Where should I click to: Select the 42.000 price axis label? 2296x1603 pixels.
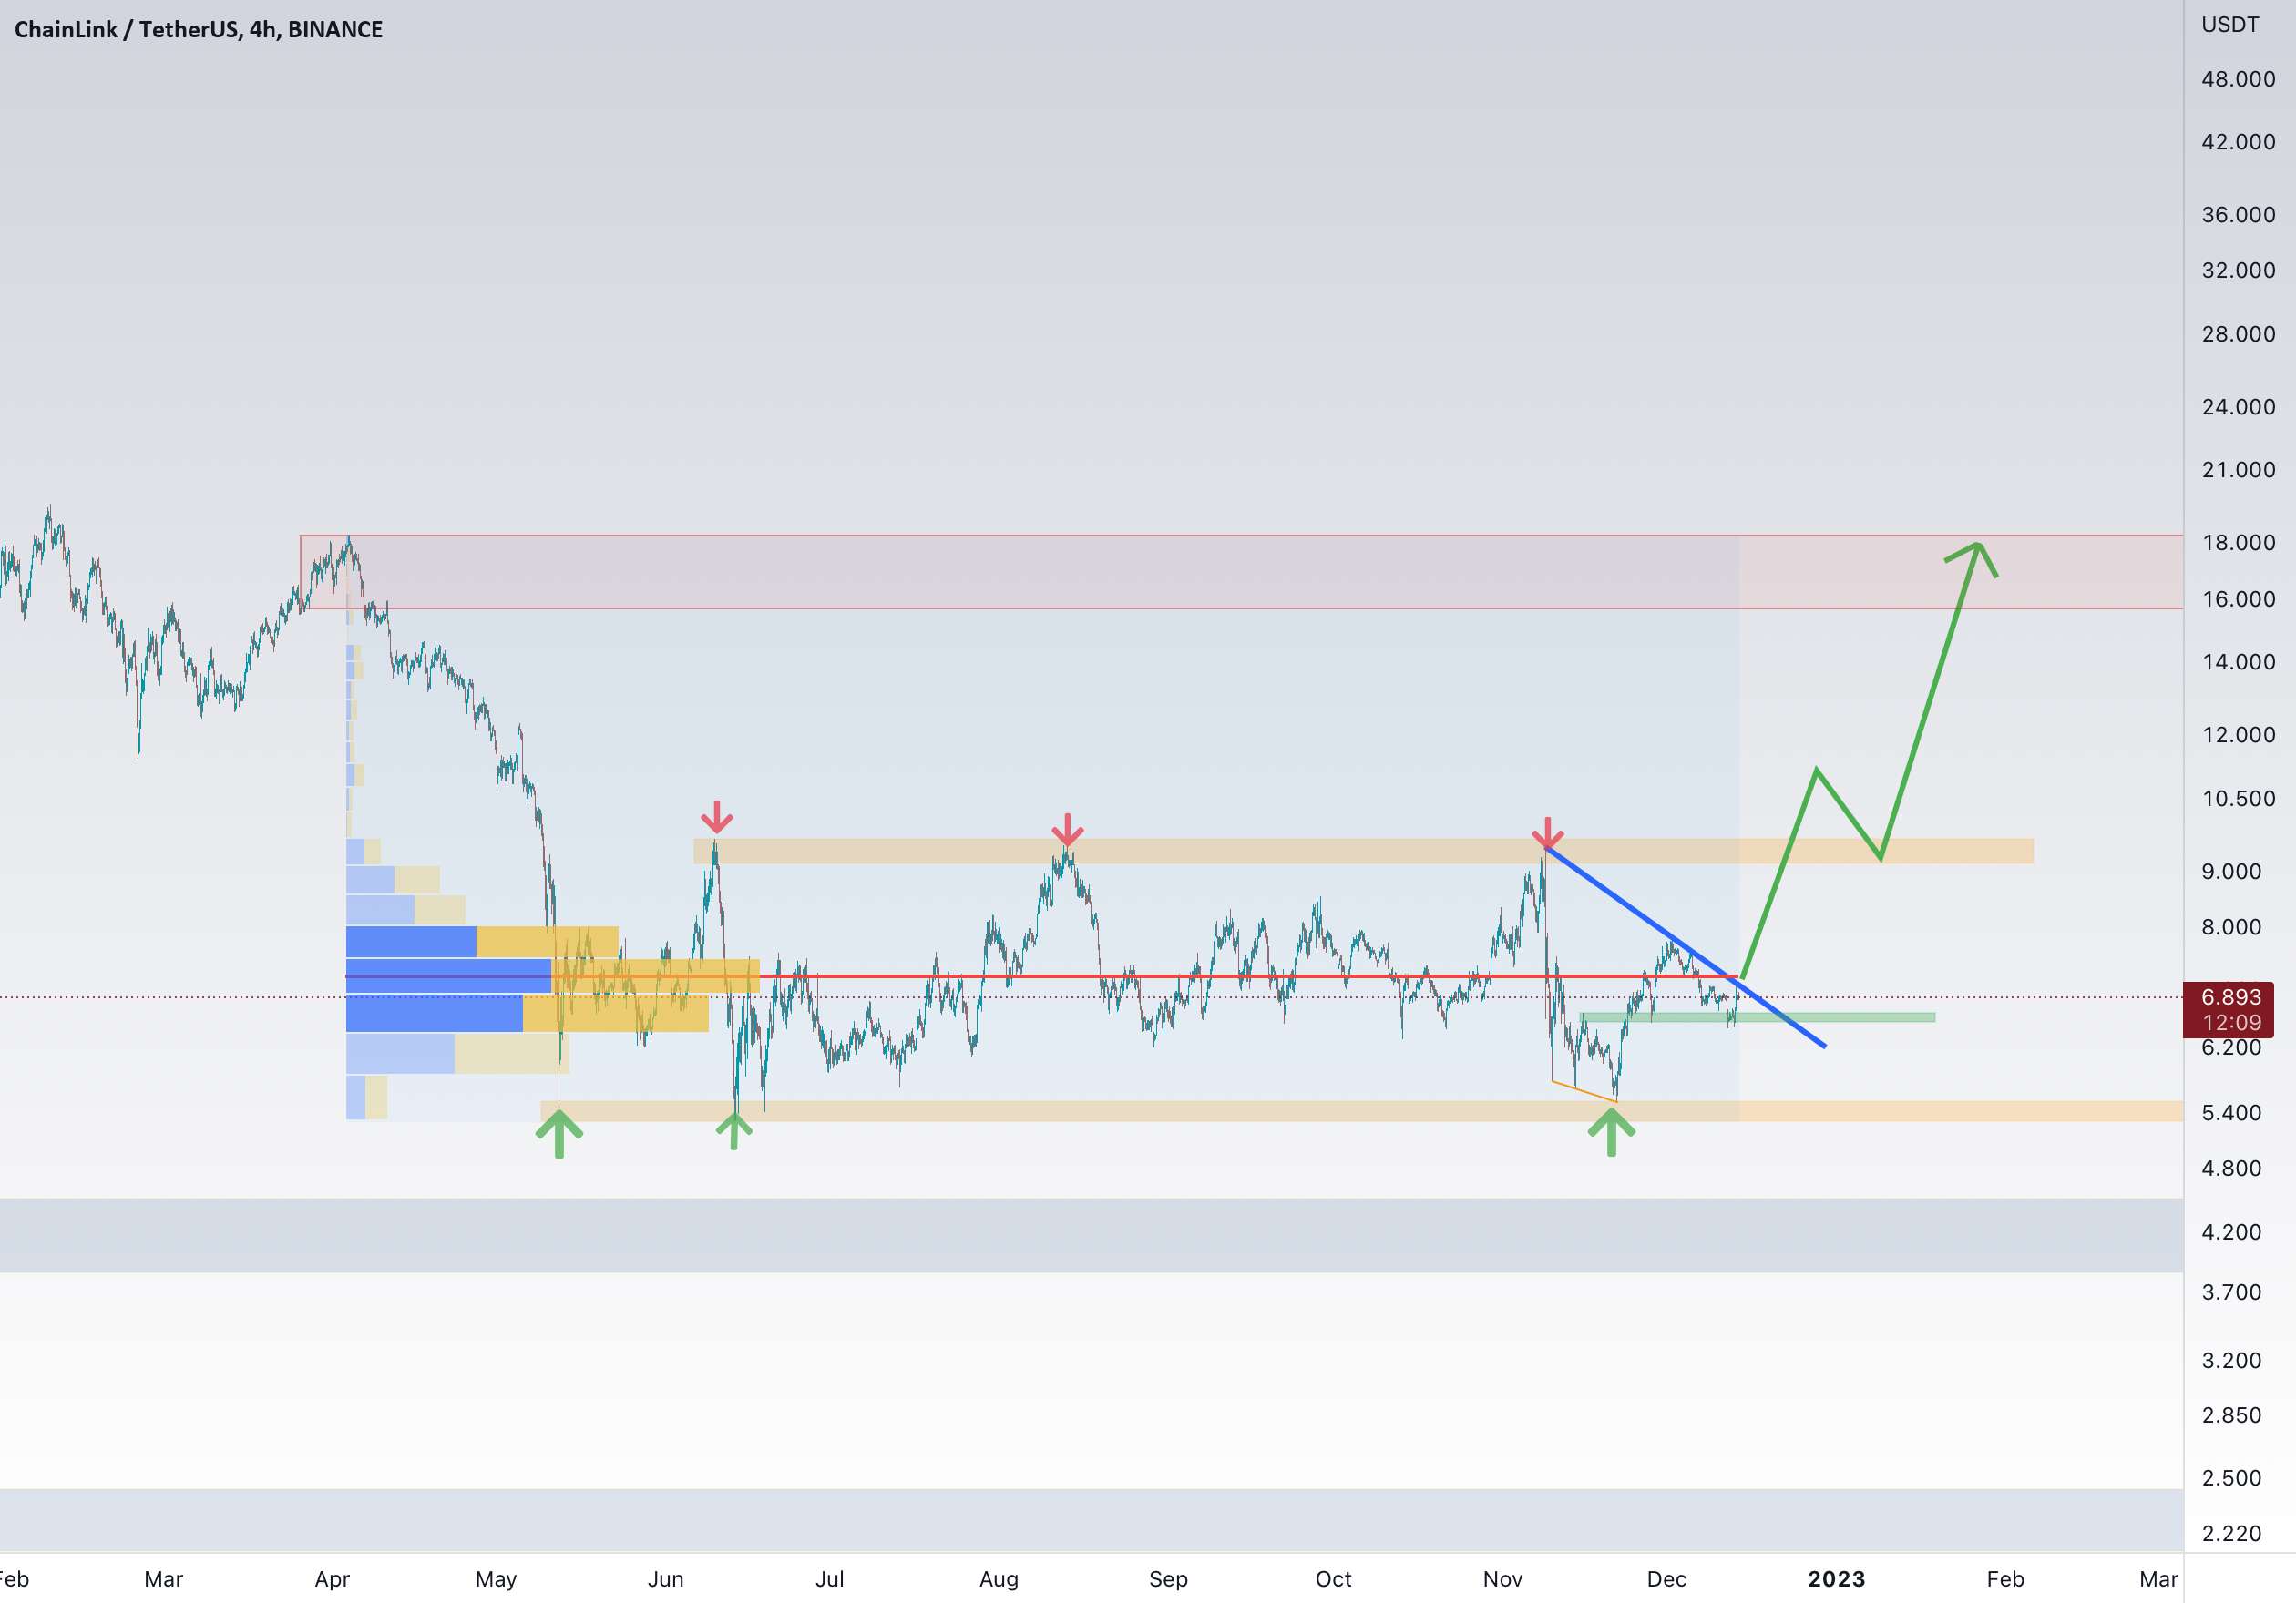click(x=2237, y=142)
